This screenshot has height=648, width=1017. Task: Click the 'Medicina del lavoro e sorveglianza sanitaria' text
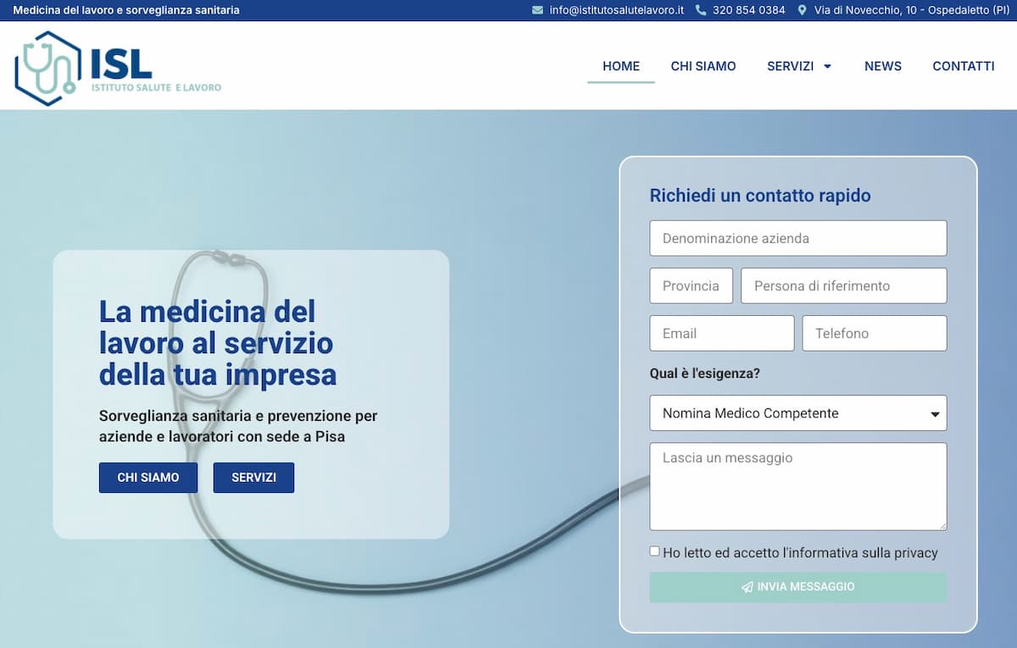coord(126,10)
